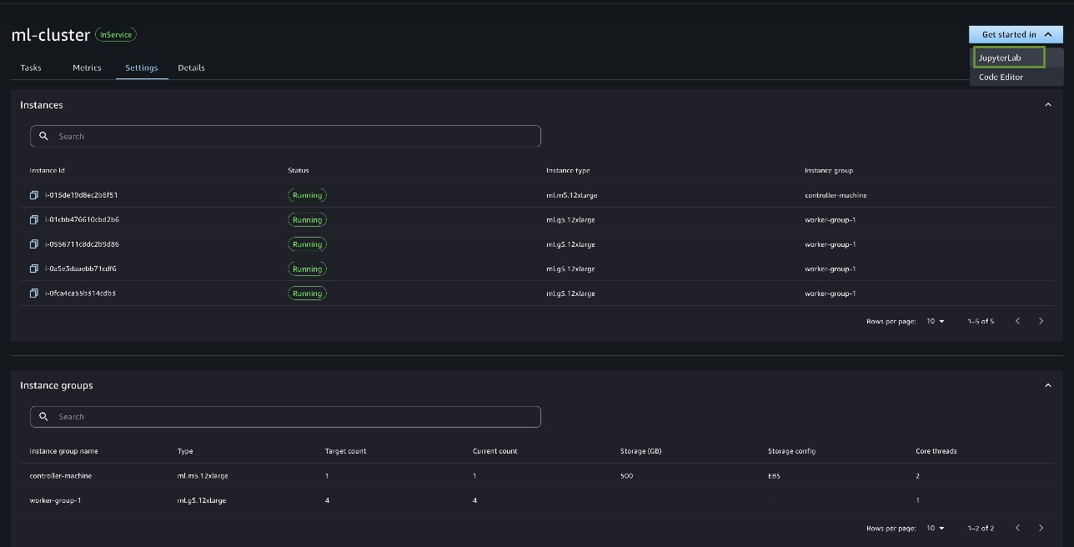Click the Instance group column header

pos(829,170)
